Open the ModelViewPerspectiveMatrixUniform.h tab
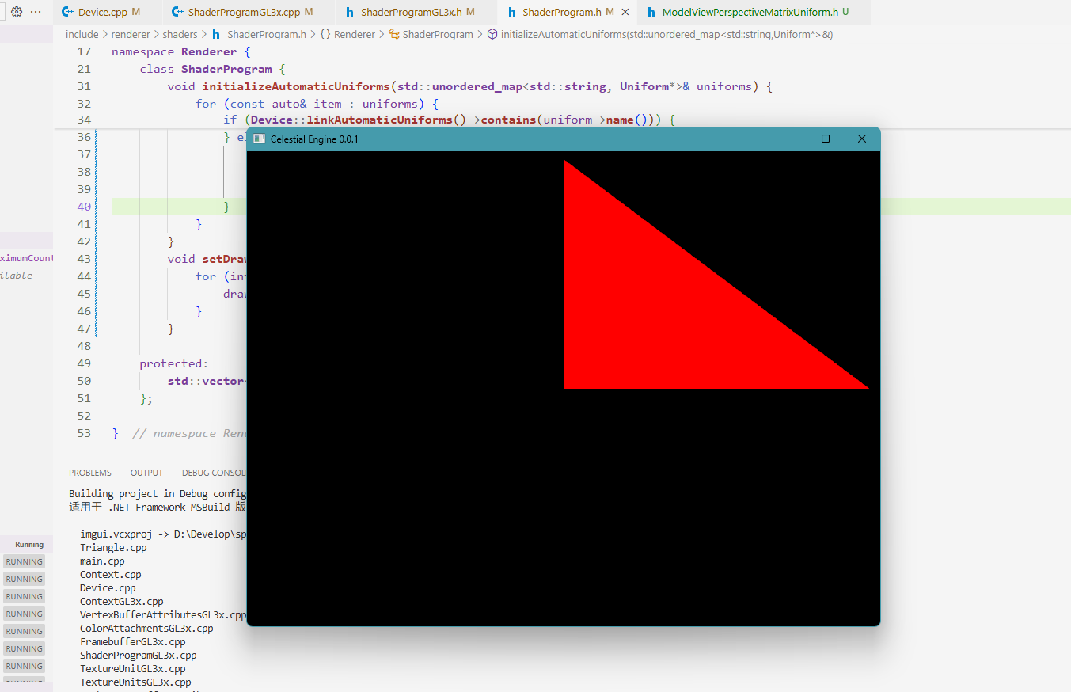 pos(754,12)
